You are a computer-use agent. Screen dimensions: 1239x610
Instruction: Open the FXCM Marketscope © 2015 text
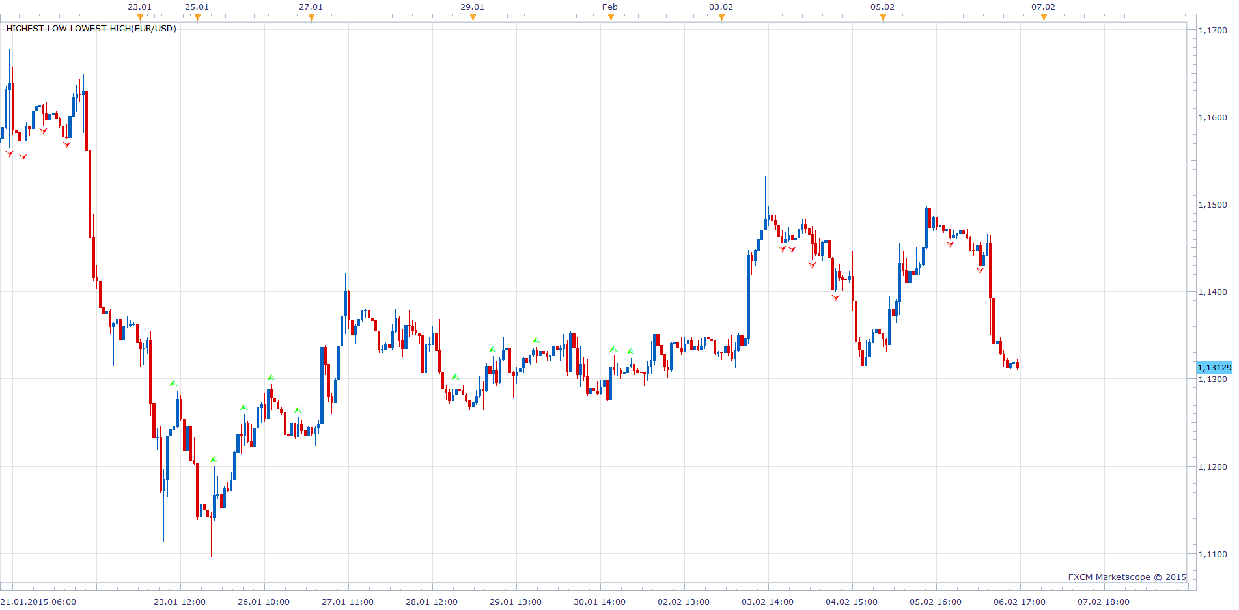click(x=1127, y=577)
